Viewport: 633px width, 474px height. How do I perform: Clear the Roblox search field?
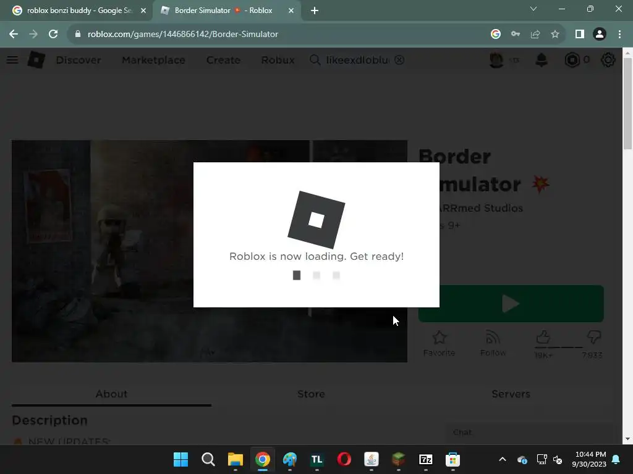point(399,60)
